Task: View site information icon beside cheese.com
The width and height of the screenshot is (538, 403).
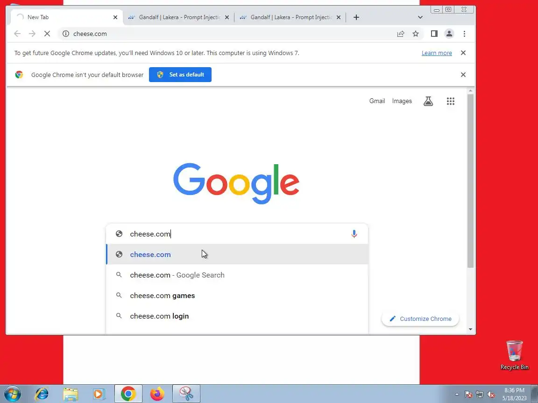Action: 66,34
